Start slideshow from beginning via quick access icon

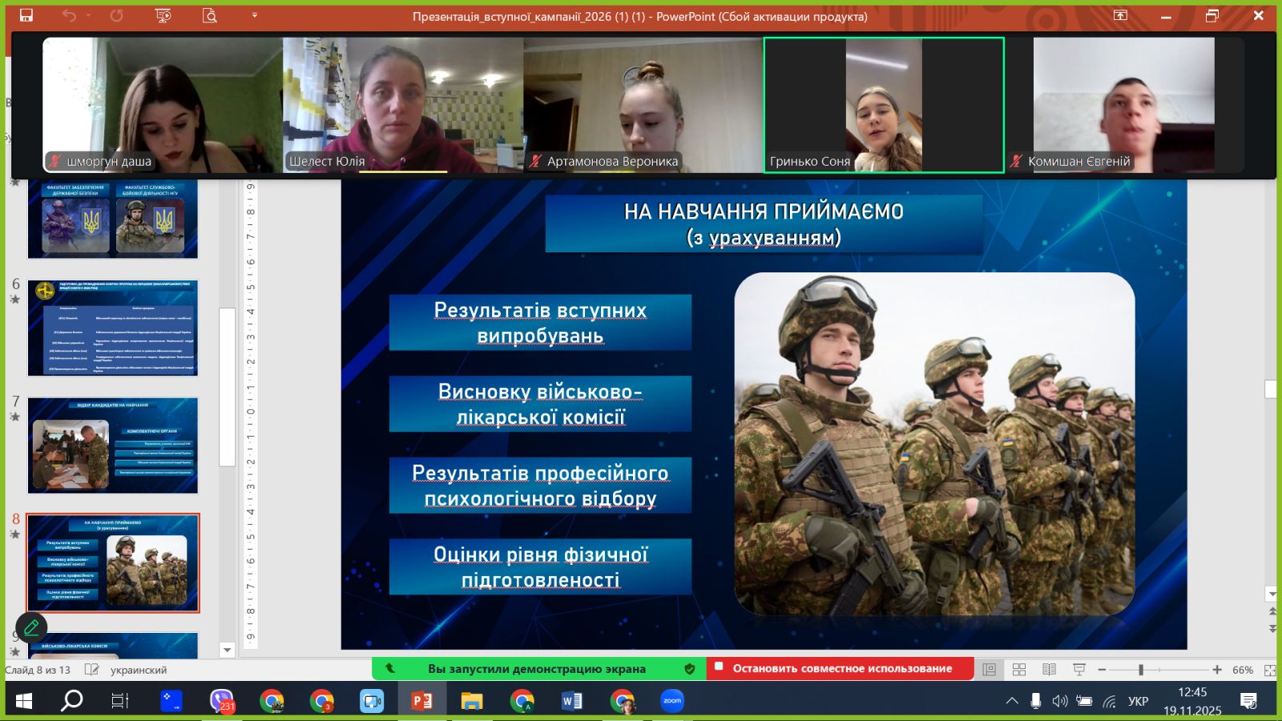[163, 15]
